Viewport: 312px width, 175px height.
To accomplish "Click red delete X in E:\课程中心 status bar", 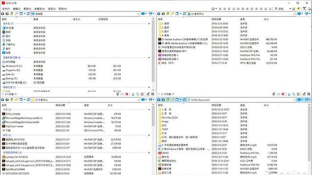I will click(x=283, y=94).
